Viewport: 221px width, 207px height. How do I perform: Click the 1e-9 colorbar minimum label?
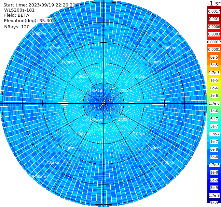pos(214,203)
